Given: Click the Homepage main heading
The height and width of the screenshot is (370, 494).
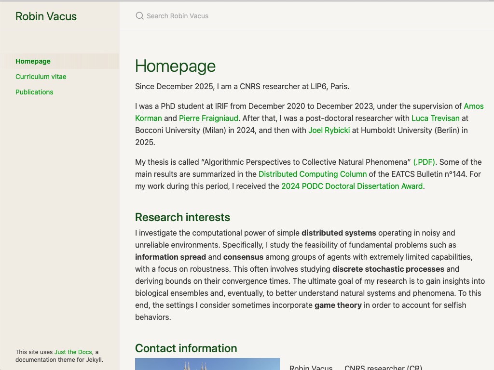Looking at the screenshot, I should pos(175,66).
